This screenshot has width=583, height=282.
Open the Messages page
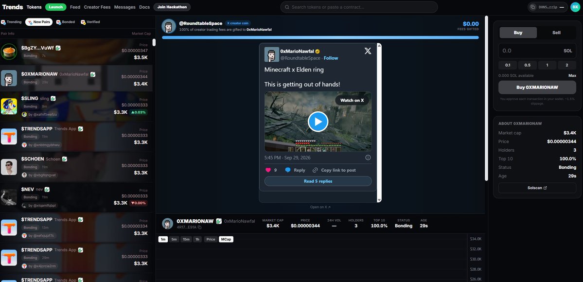coord(125,7)
